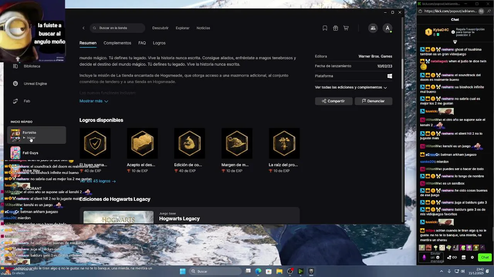Screen dimensions: 494x277
Task: Open Explorar in the store nav
Action: 183,28
